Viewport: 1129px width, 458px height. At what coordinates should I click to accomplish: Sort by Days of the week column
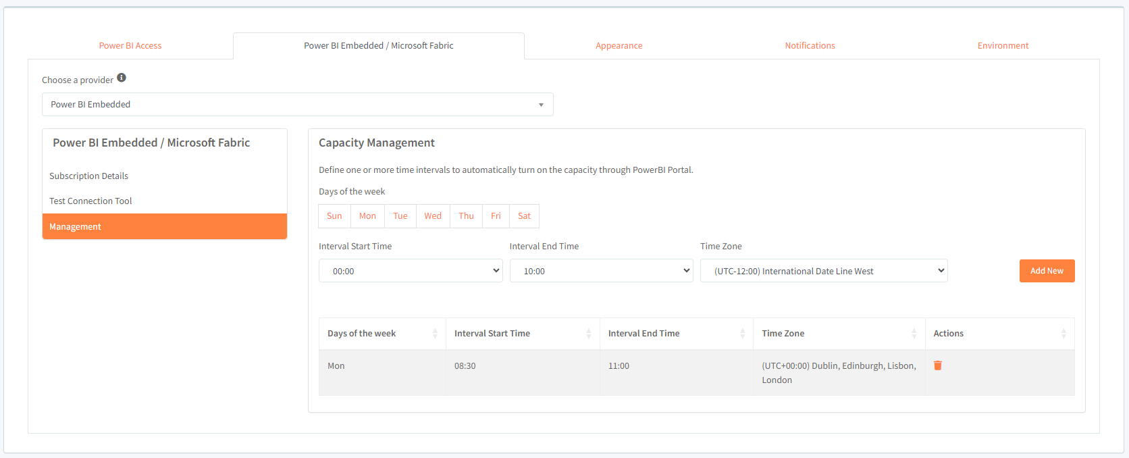click(382, 334)
